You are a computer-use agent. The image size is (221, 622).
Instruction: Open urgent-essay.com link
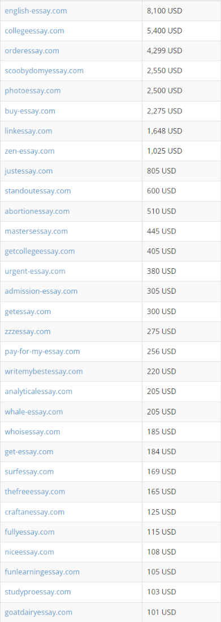pyautogui.click(x=35, y=271)
